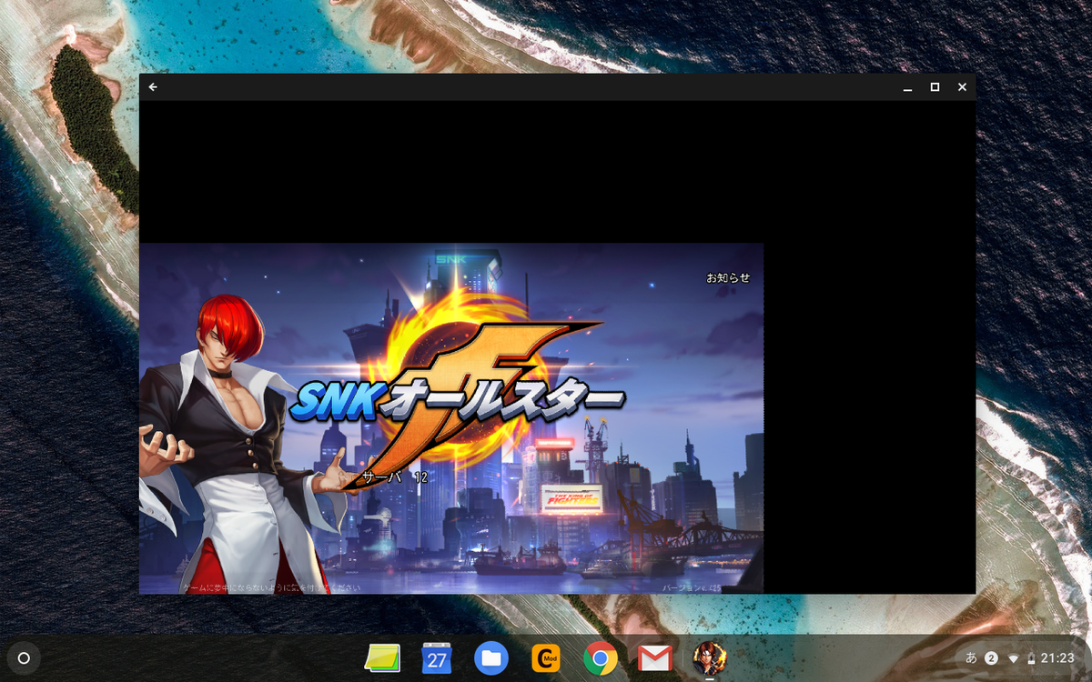Close the game window

pos(962,87)
